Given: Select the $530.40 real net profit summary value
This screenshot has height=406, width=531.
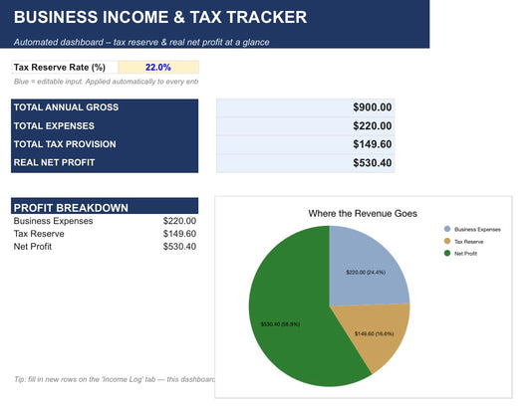Looking at the screenshot, I should pos(373,163).
